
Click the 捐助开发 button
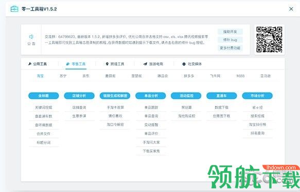[230, 31]
